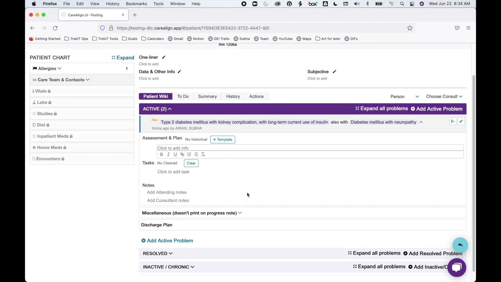501x282 pixels.
Task: Expand all problems in the RESOLVED row
Action: [x=374, y=253]
